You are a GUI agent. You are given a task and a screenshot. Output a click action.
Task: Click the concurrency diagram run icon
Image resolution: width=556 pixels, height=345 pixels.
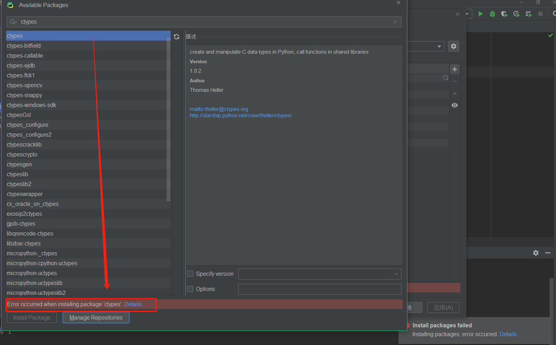coord(528,14)
